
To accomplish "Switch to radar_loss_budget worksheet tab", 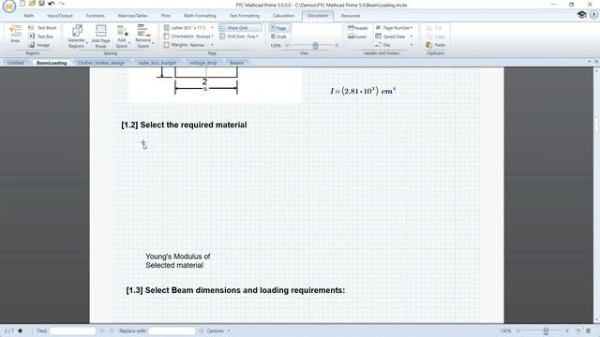I will point(157,63).
